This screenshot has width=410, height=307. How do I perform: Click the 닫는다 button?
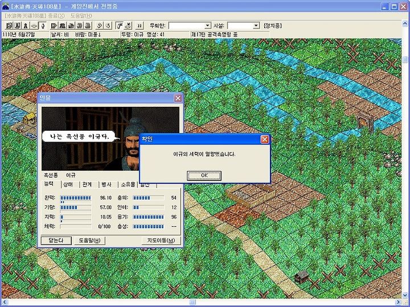(x=56, y=240)
